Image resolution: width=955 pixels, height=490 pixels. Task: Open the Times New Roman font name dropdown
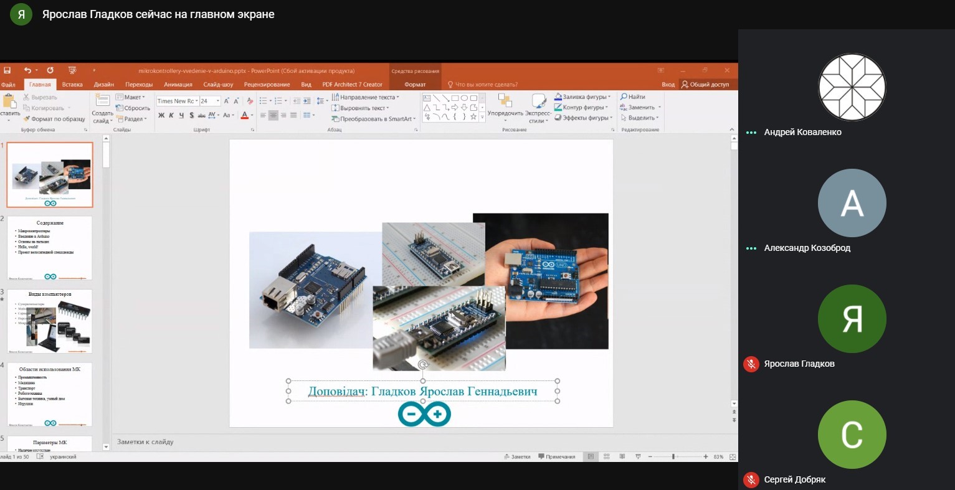[197, 101]
